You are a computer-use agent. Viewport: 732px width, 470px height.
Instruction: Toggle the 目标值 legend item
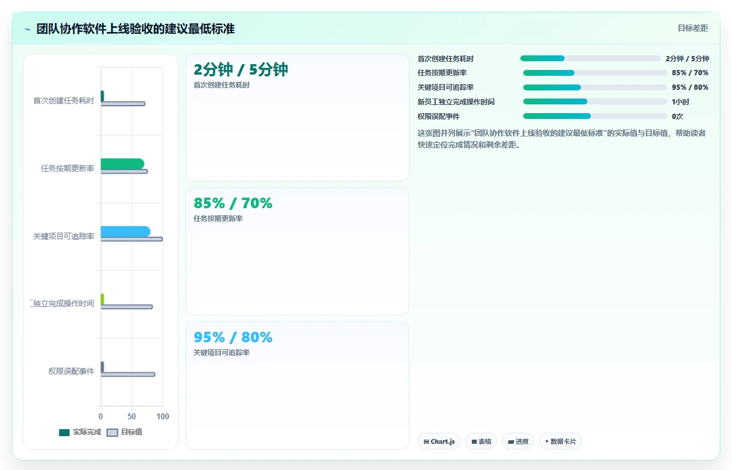pyautogui.click(x=125, y=432)
